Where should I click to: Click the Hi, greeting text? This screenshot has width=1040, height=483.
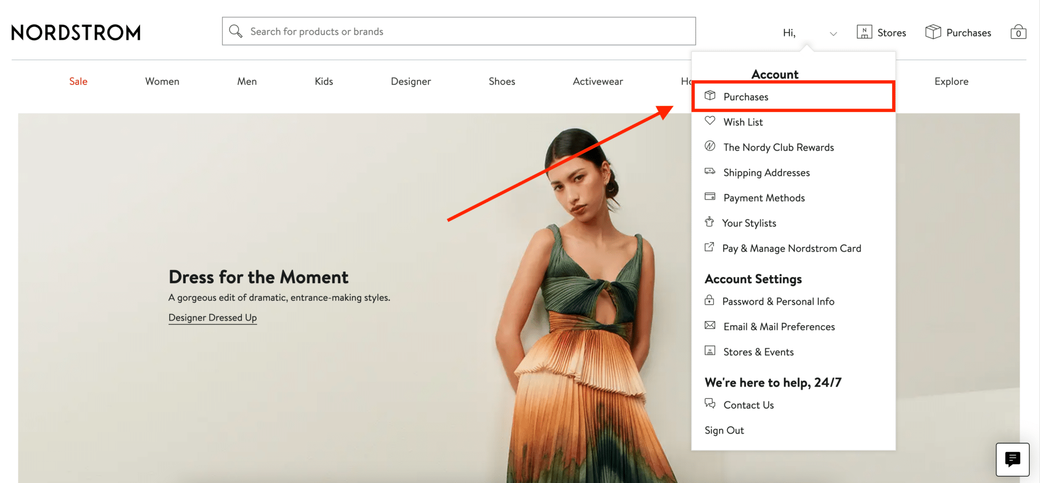[789, 33]
